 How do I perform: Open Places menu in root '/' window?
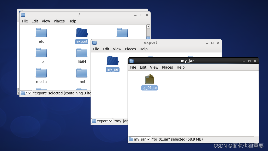click(59, 21)
